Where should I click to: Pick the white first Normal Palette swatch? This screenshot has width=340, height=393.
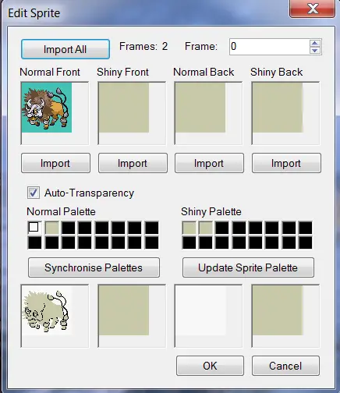coord(34,228)
